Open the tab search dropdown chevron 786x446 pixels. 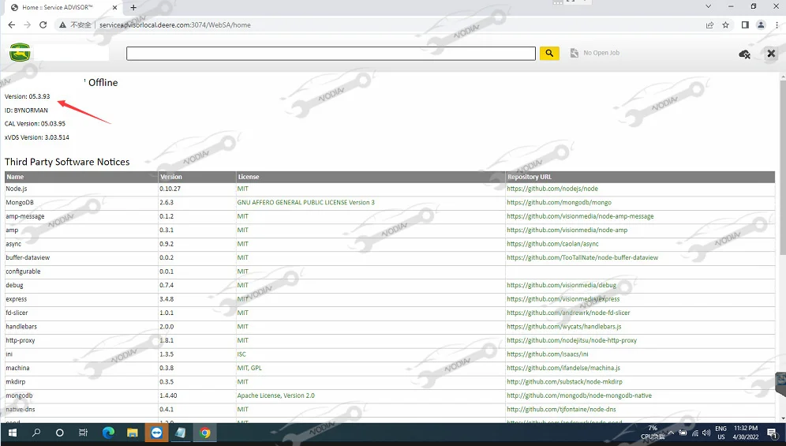click(x=709, y=6)
